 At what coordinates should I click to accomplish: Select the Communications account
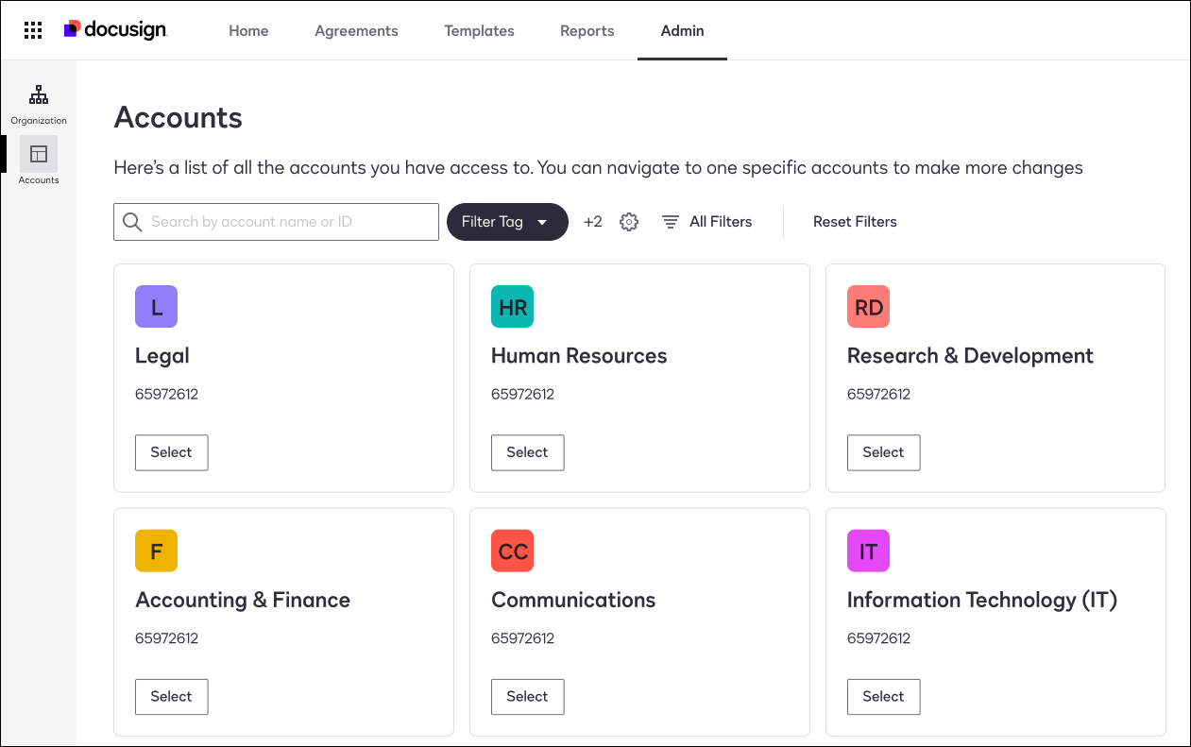[x=527, y=696]
